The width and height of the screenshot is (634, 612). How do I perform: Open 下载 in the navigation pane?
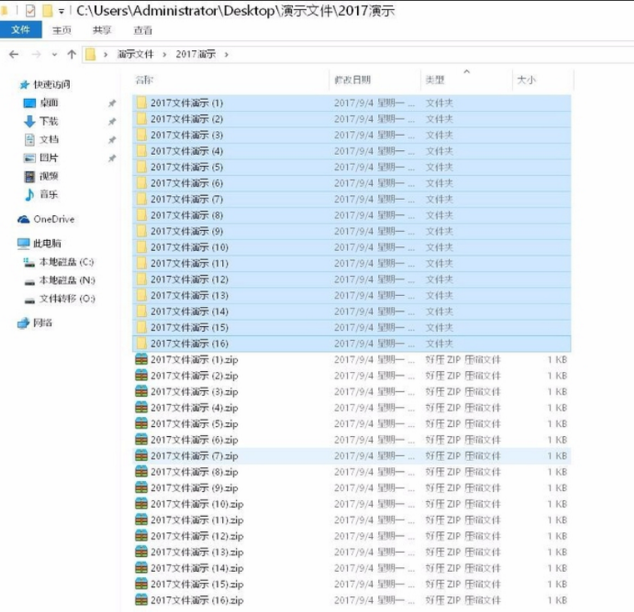click(x=48, y=121)
